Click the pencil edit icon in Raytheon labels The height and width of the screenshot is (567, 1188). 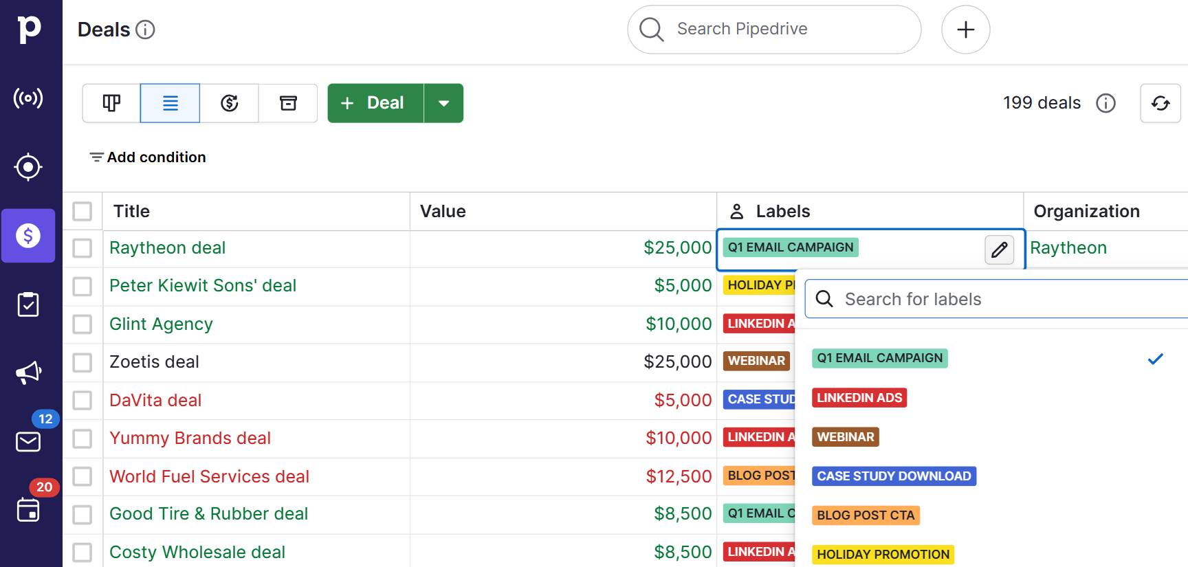(x=999, y=249)
